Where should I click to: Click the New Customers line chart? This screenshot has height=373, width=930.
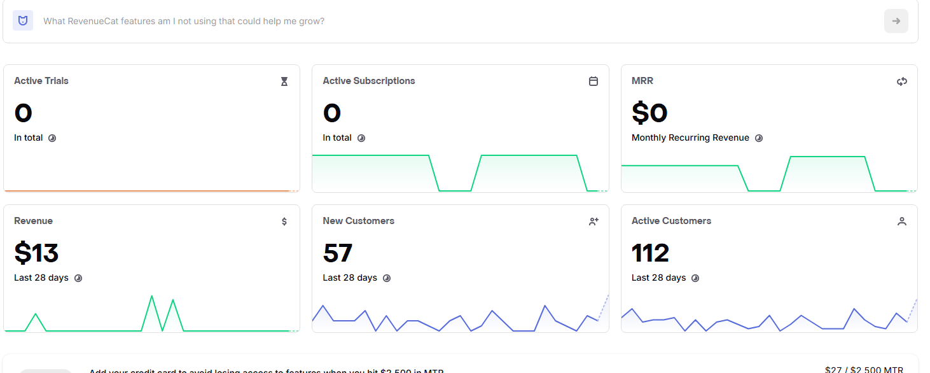461,313
